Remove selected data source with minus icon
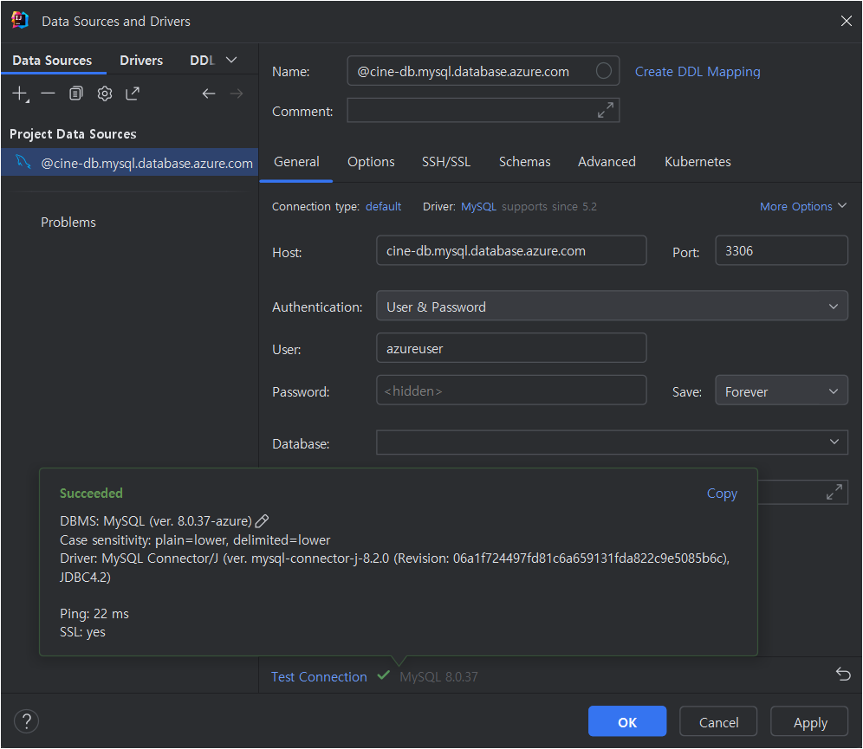Screen dimensions: 863x749 tap(48, 94)
